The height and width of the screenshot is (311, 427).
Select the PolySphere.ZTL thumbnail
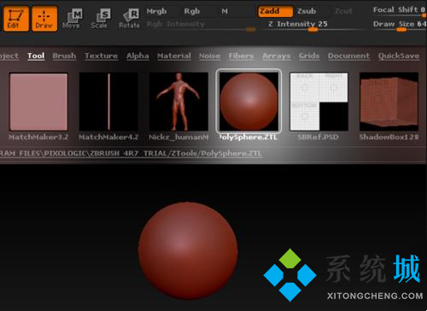(x=249, y=102)
